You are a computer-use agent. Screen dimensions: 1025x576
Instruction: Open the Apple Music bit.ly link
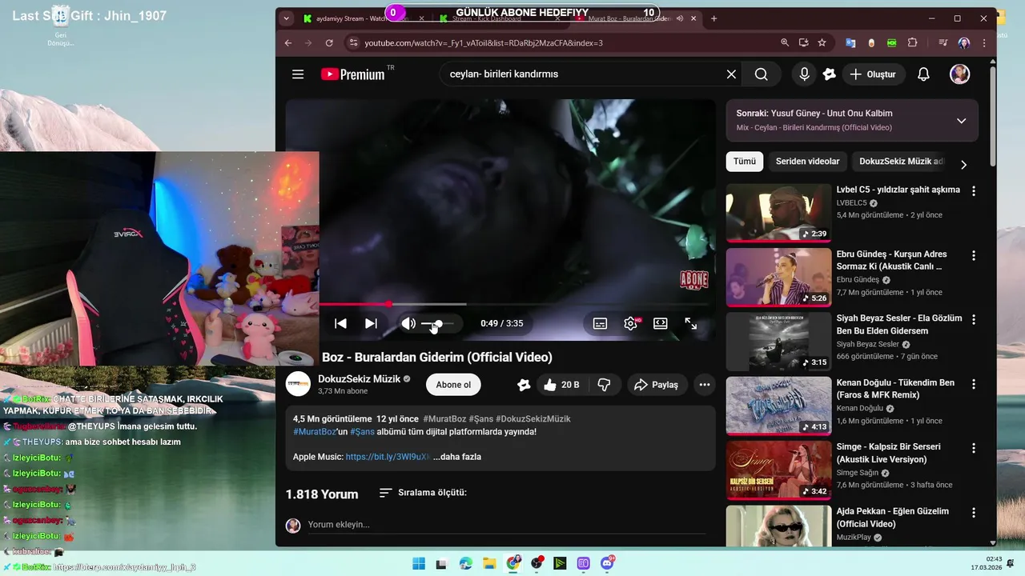388,457
